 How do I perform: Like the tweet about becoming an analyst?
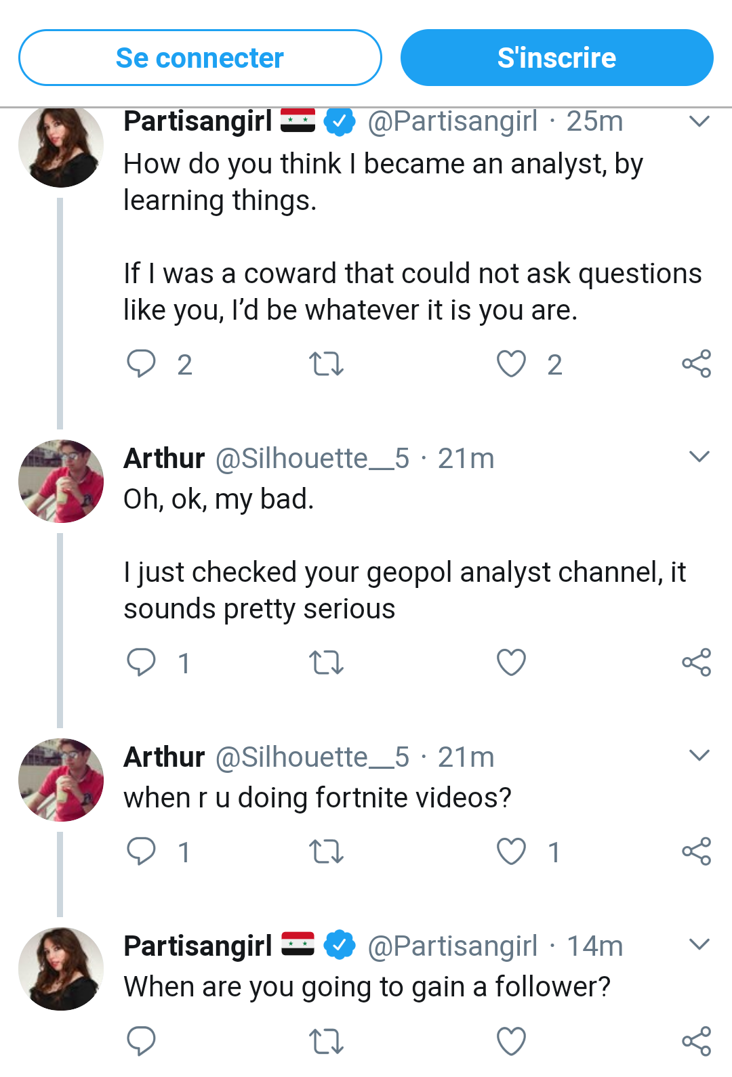point(511,364)
